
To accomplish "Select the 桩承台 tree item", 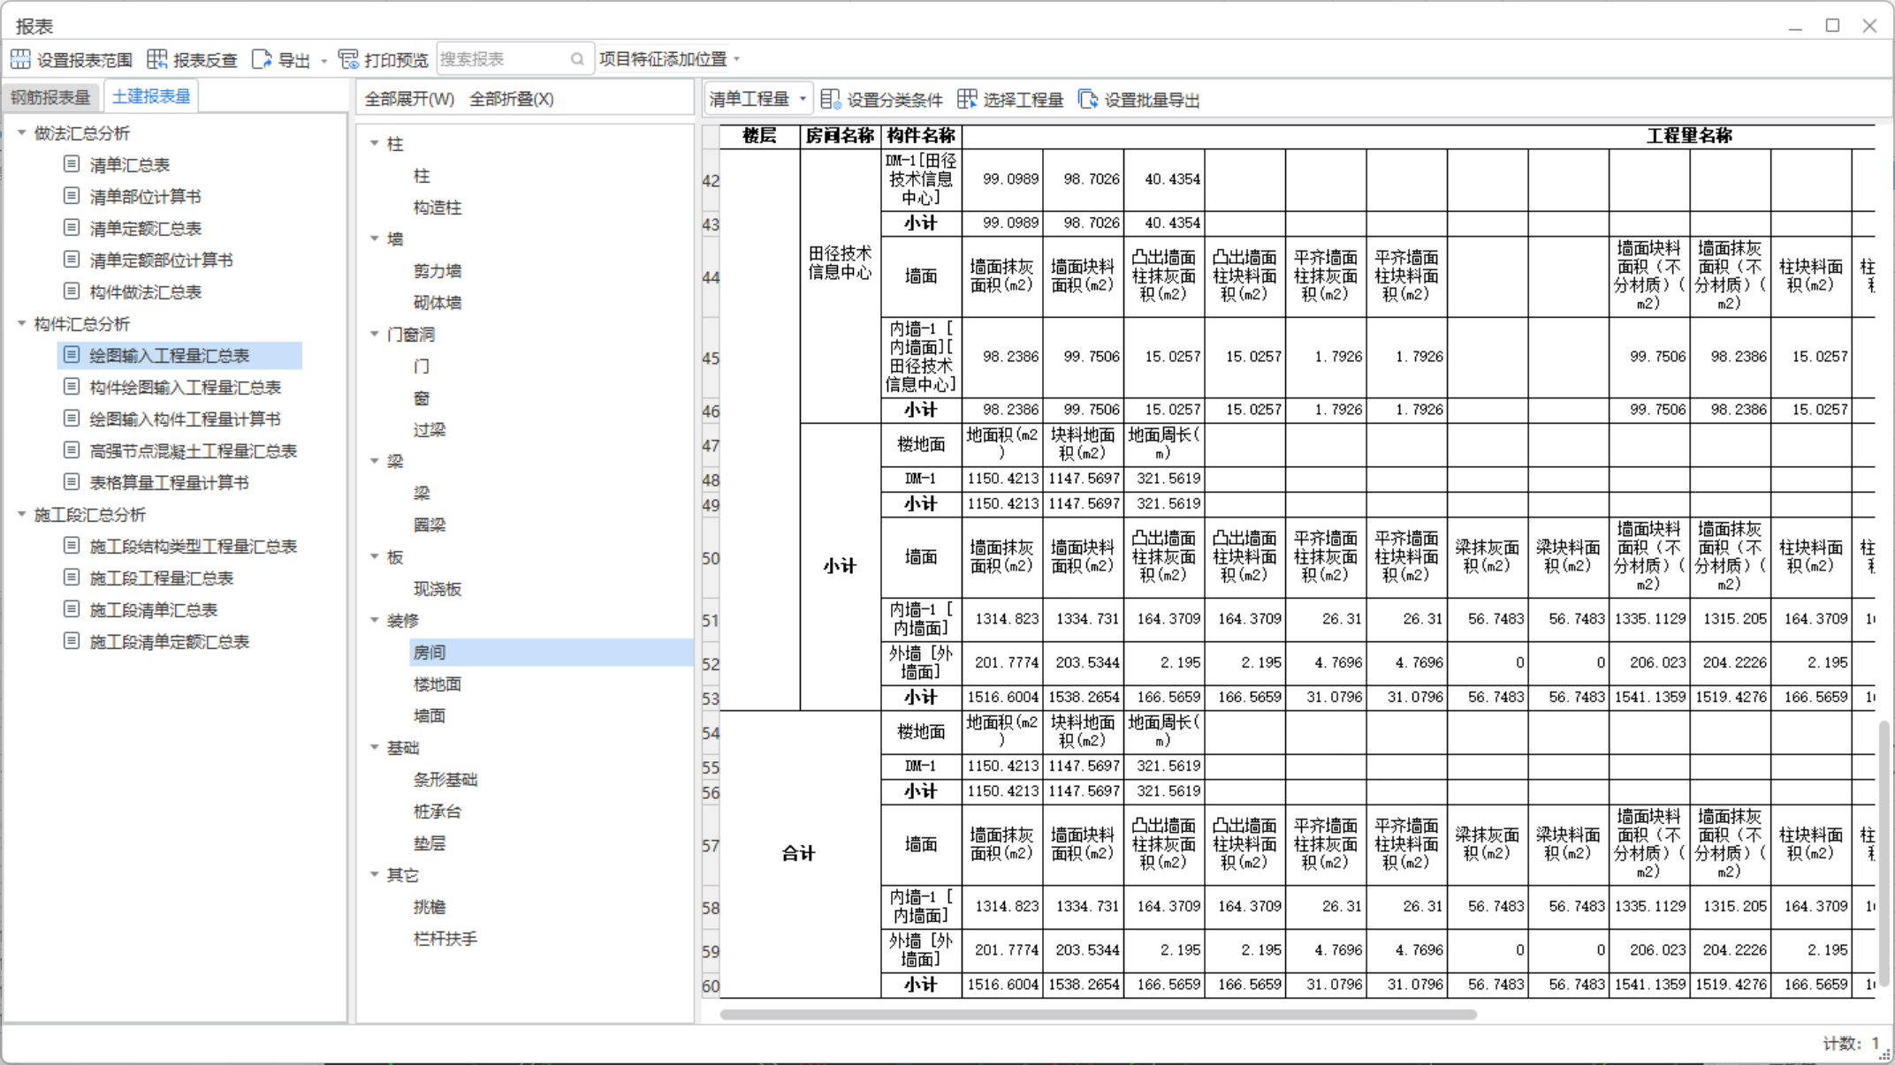I will pos(438,812).
